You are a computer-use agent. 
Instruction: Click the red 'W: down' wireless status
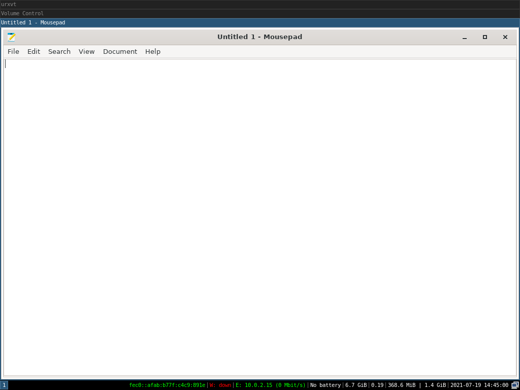(220, 385)
